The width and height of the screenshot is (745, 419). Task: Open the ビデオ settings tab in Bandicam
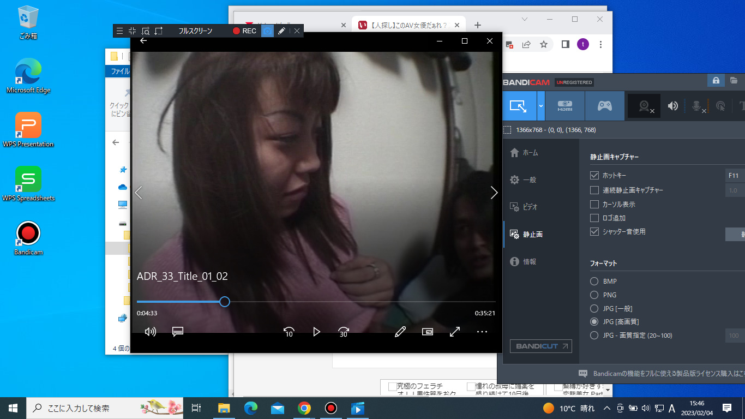point(530,207)
